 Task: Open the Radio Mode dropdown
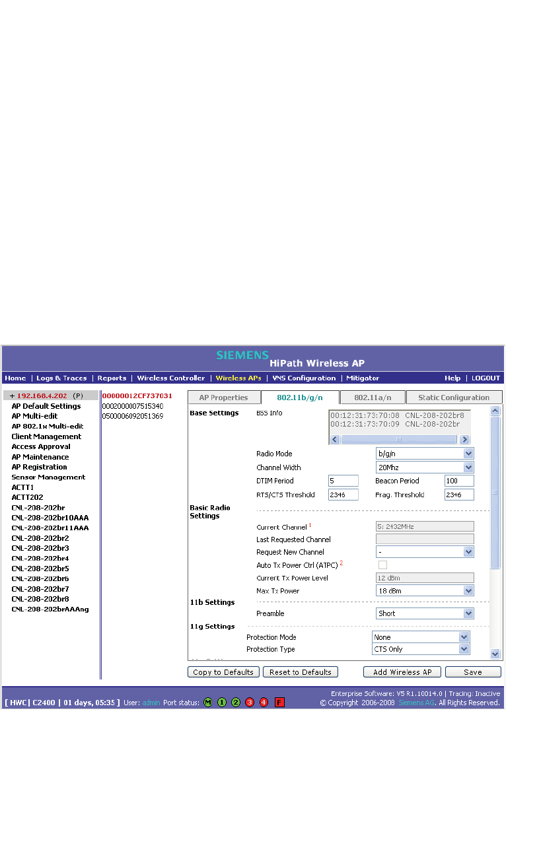(425, 454)
